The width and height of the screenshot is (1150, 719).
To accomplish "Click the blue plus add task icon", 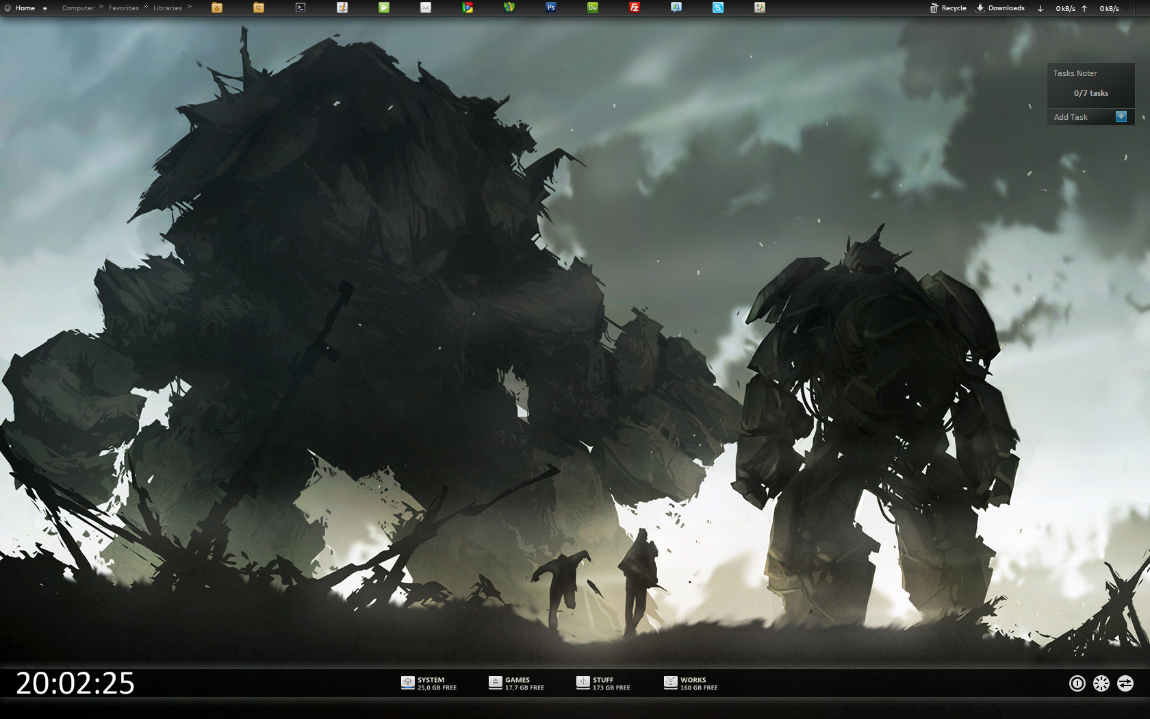I will [x=1121, y=116].
